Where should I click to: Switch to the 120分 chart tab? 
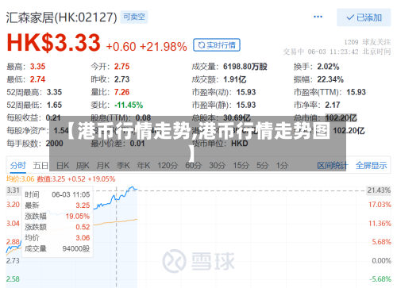click(x=168, y=166)
